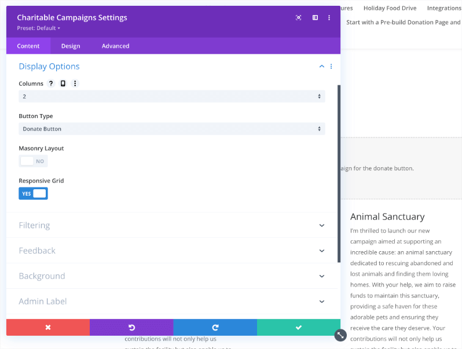Click the Responsive Grid label
Screen dimensions: 462x349
[41, 181]
